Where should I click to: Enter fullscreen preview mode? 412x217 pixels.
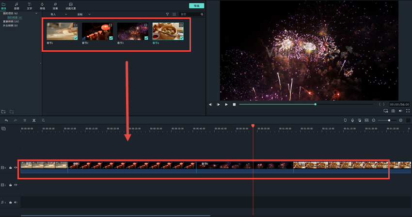[408, 111]
